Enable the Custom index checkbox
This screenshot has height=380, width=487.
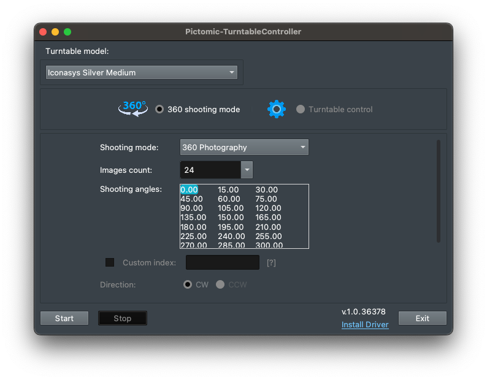110,262
